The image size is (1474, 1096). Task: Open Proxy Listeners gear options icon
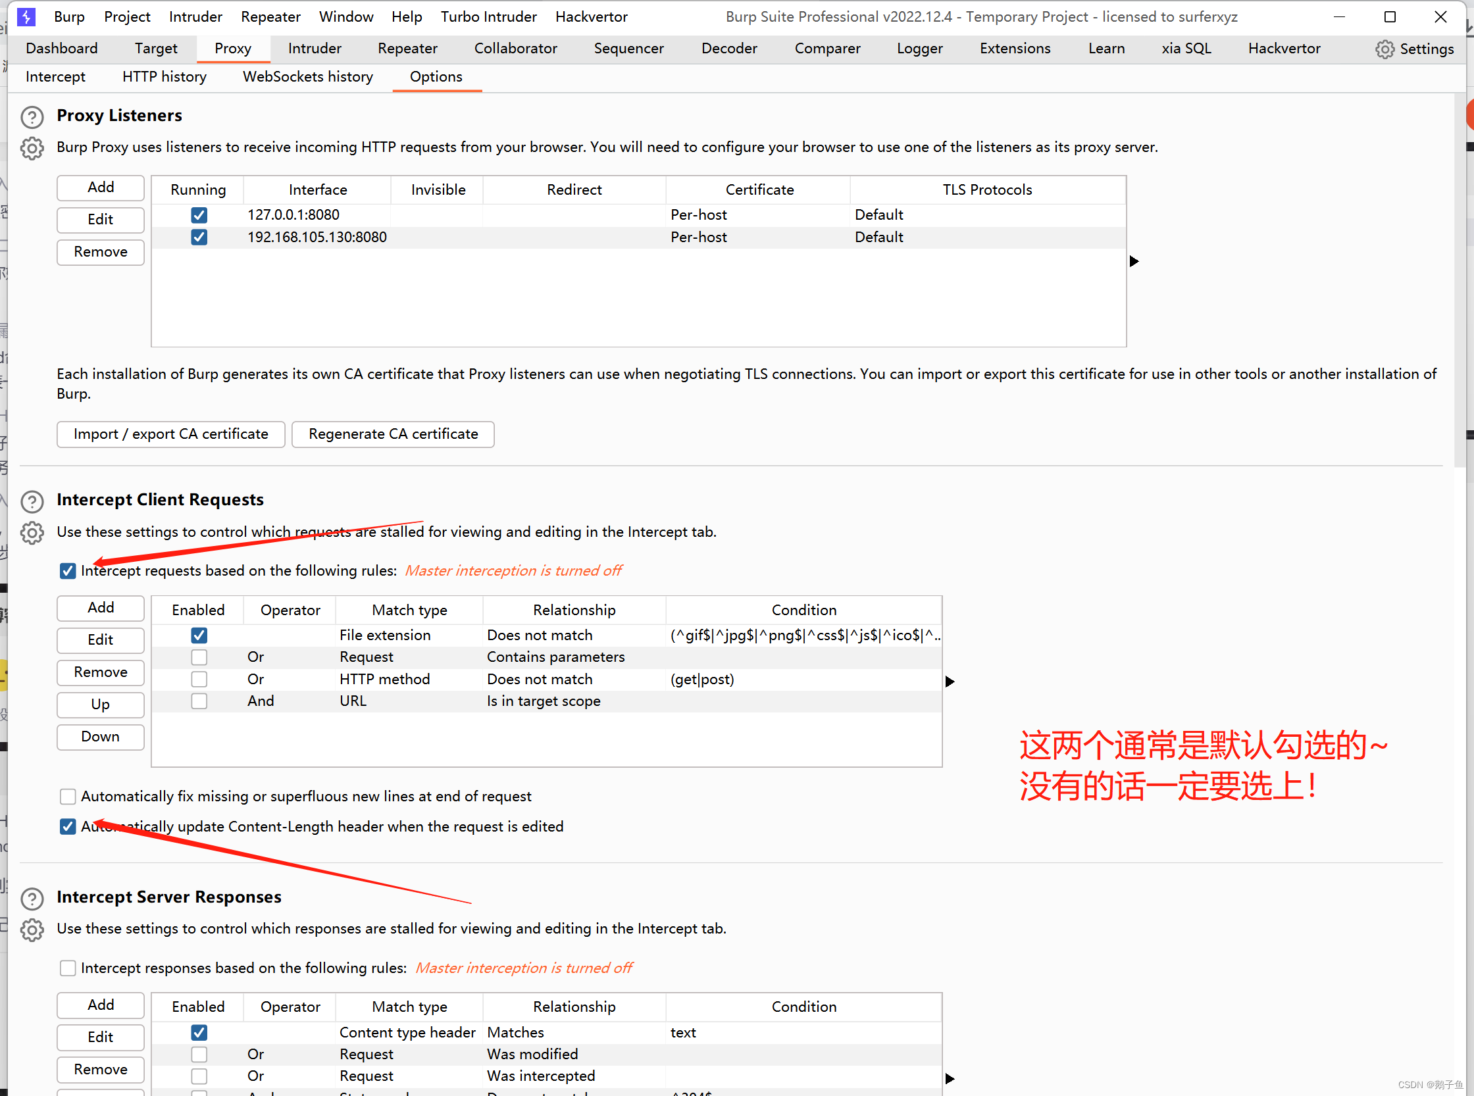tap(32, 148)
